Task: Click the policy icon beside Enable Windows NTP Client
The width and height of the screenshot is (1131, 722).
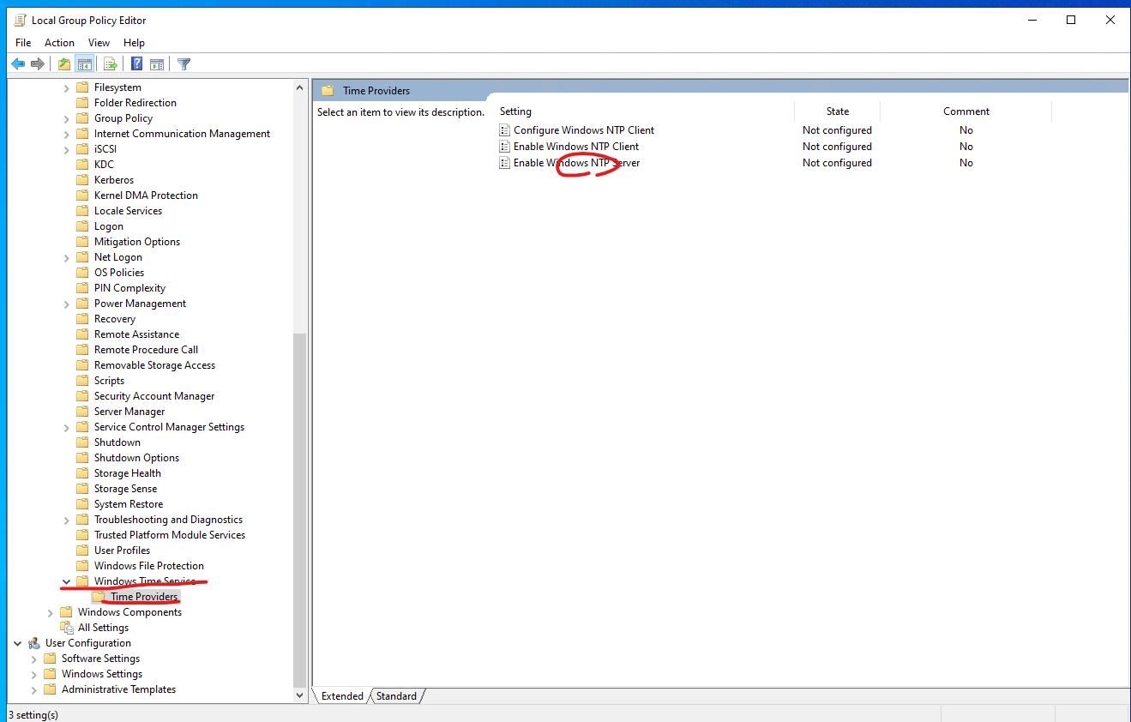Action: point(505,147)
